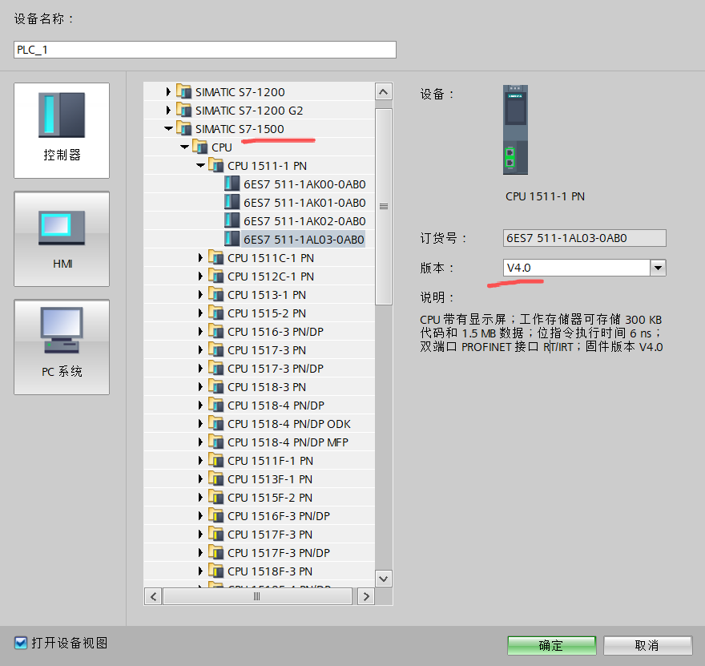Image resolution: width=705 pixels, height=666 pixels.
Task: Click the SIMATIC S7-1200 folder icon
Action: (183, 91)
